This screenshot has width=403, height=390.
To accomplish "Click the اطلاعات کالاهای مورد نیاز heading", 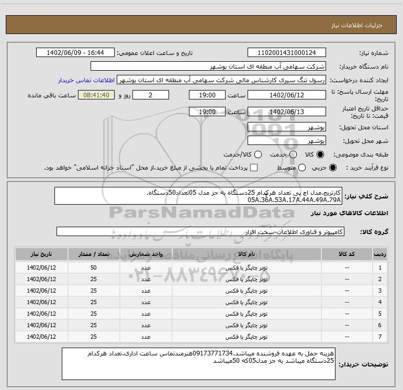I will click(x=349, y=213).
